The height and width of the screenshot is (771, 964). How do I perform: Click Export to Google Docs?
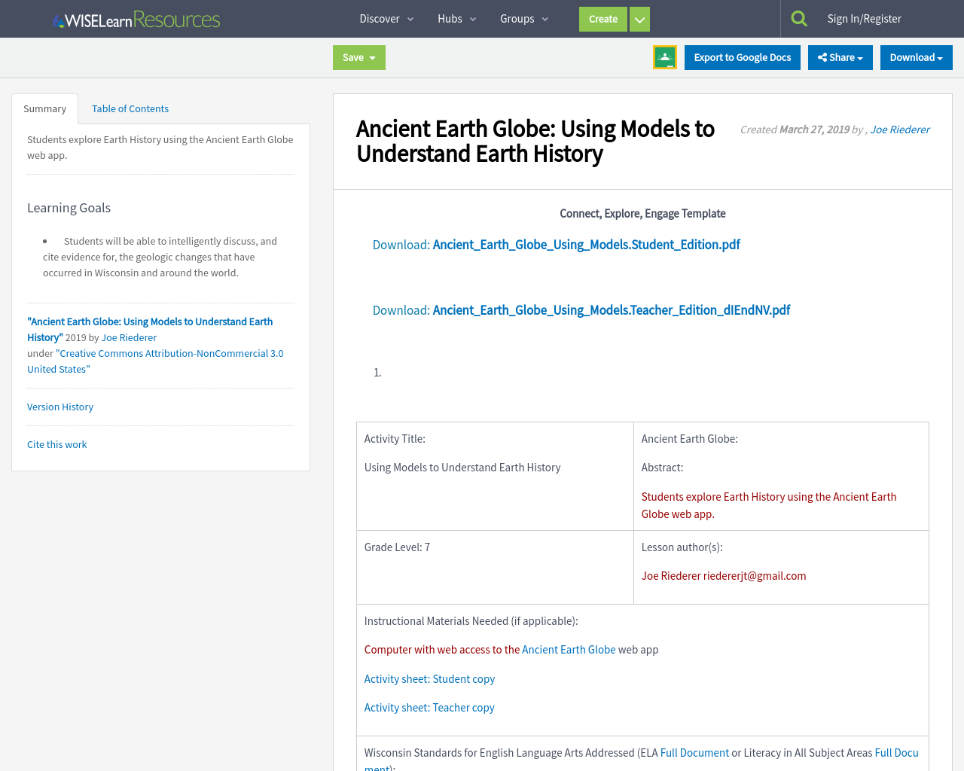click(x=743, y=56)
